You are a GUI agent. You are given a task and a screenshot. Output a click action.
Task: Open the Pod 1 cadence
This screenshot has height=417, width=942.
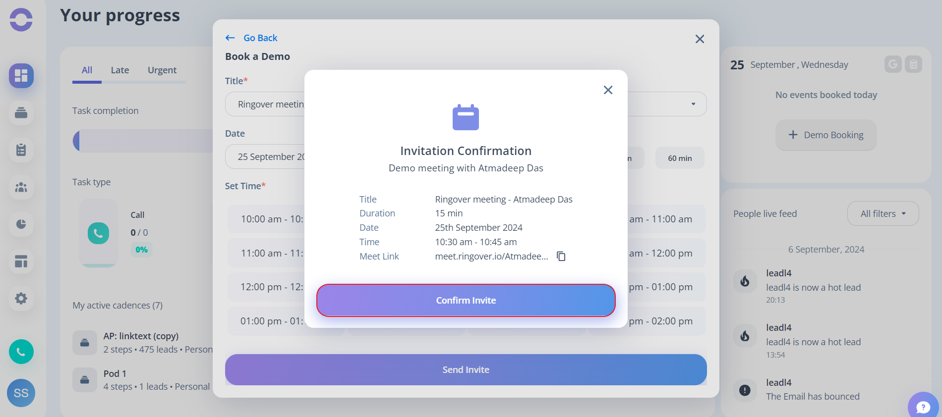(x=115, y=373)
